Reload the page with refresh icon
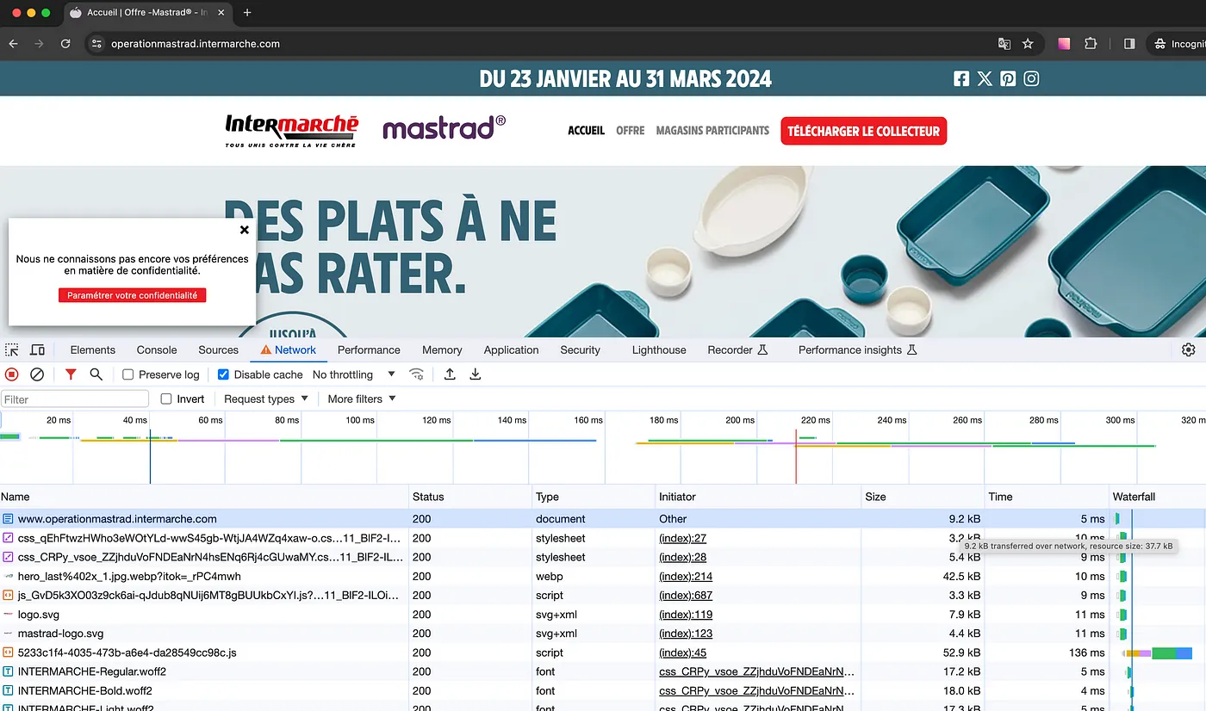The width and height of the screenshot is (1206, 711). (x=65, y=44)
